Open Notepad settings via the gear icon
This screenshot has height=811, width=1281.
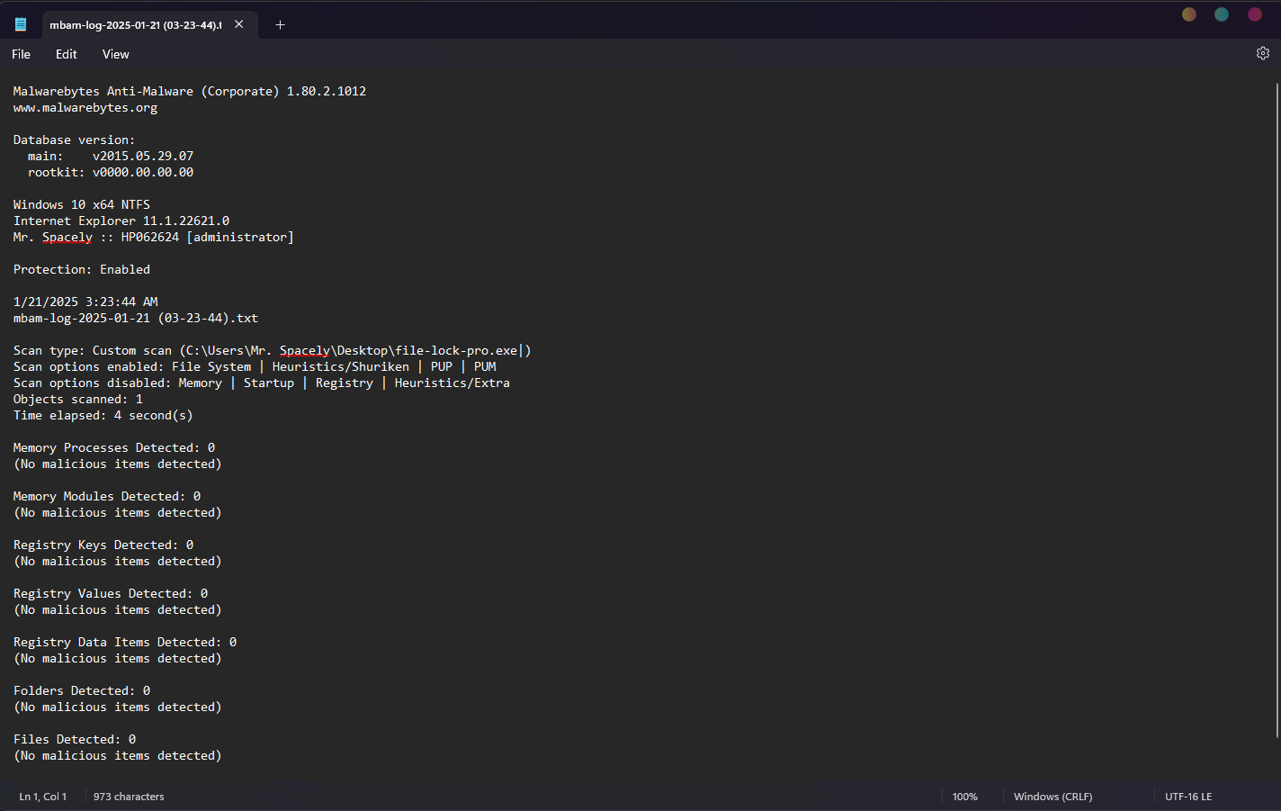1263,54
